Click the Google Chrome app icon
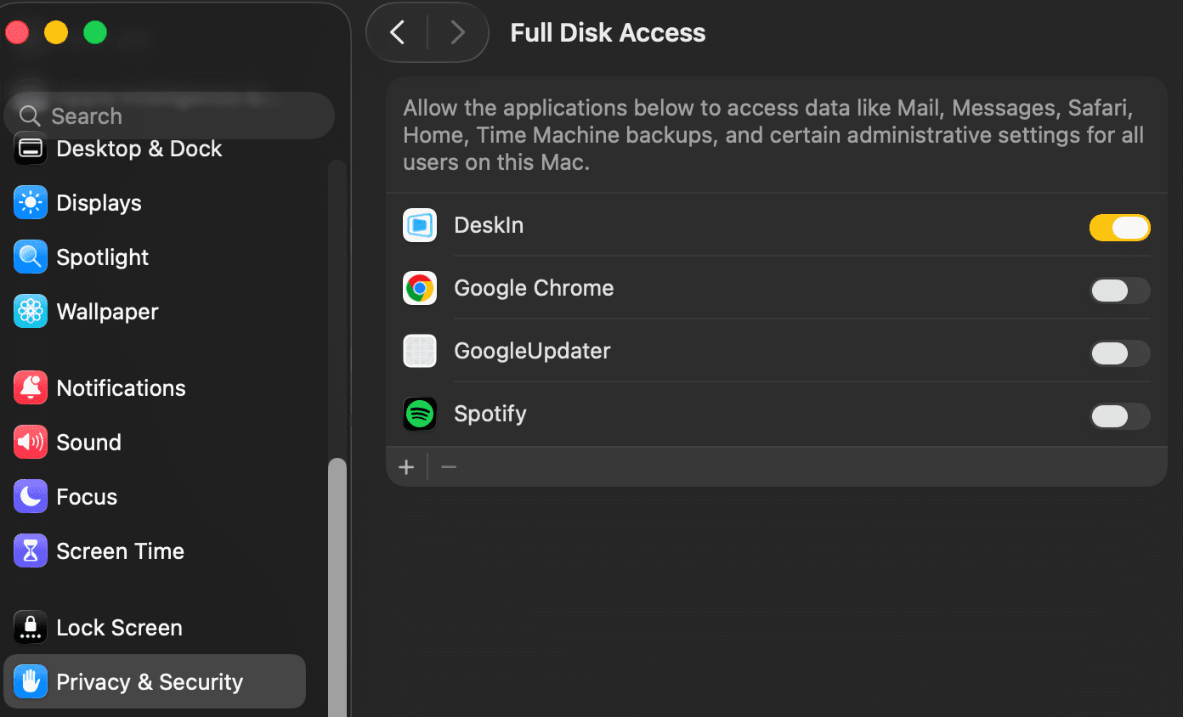 click(419, 288)
